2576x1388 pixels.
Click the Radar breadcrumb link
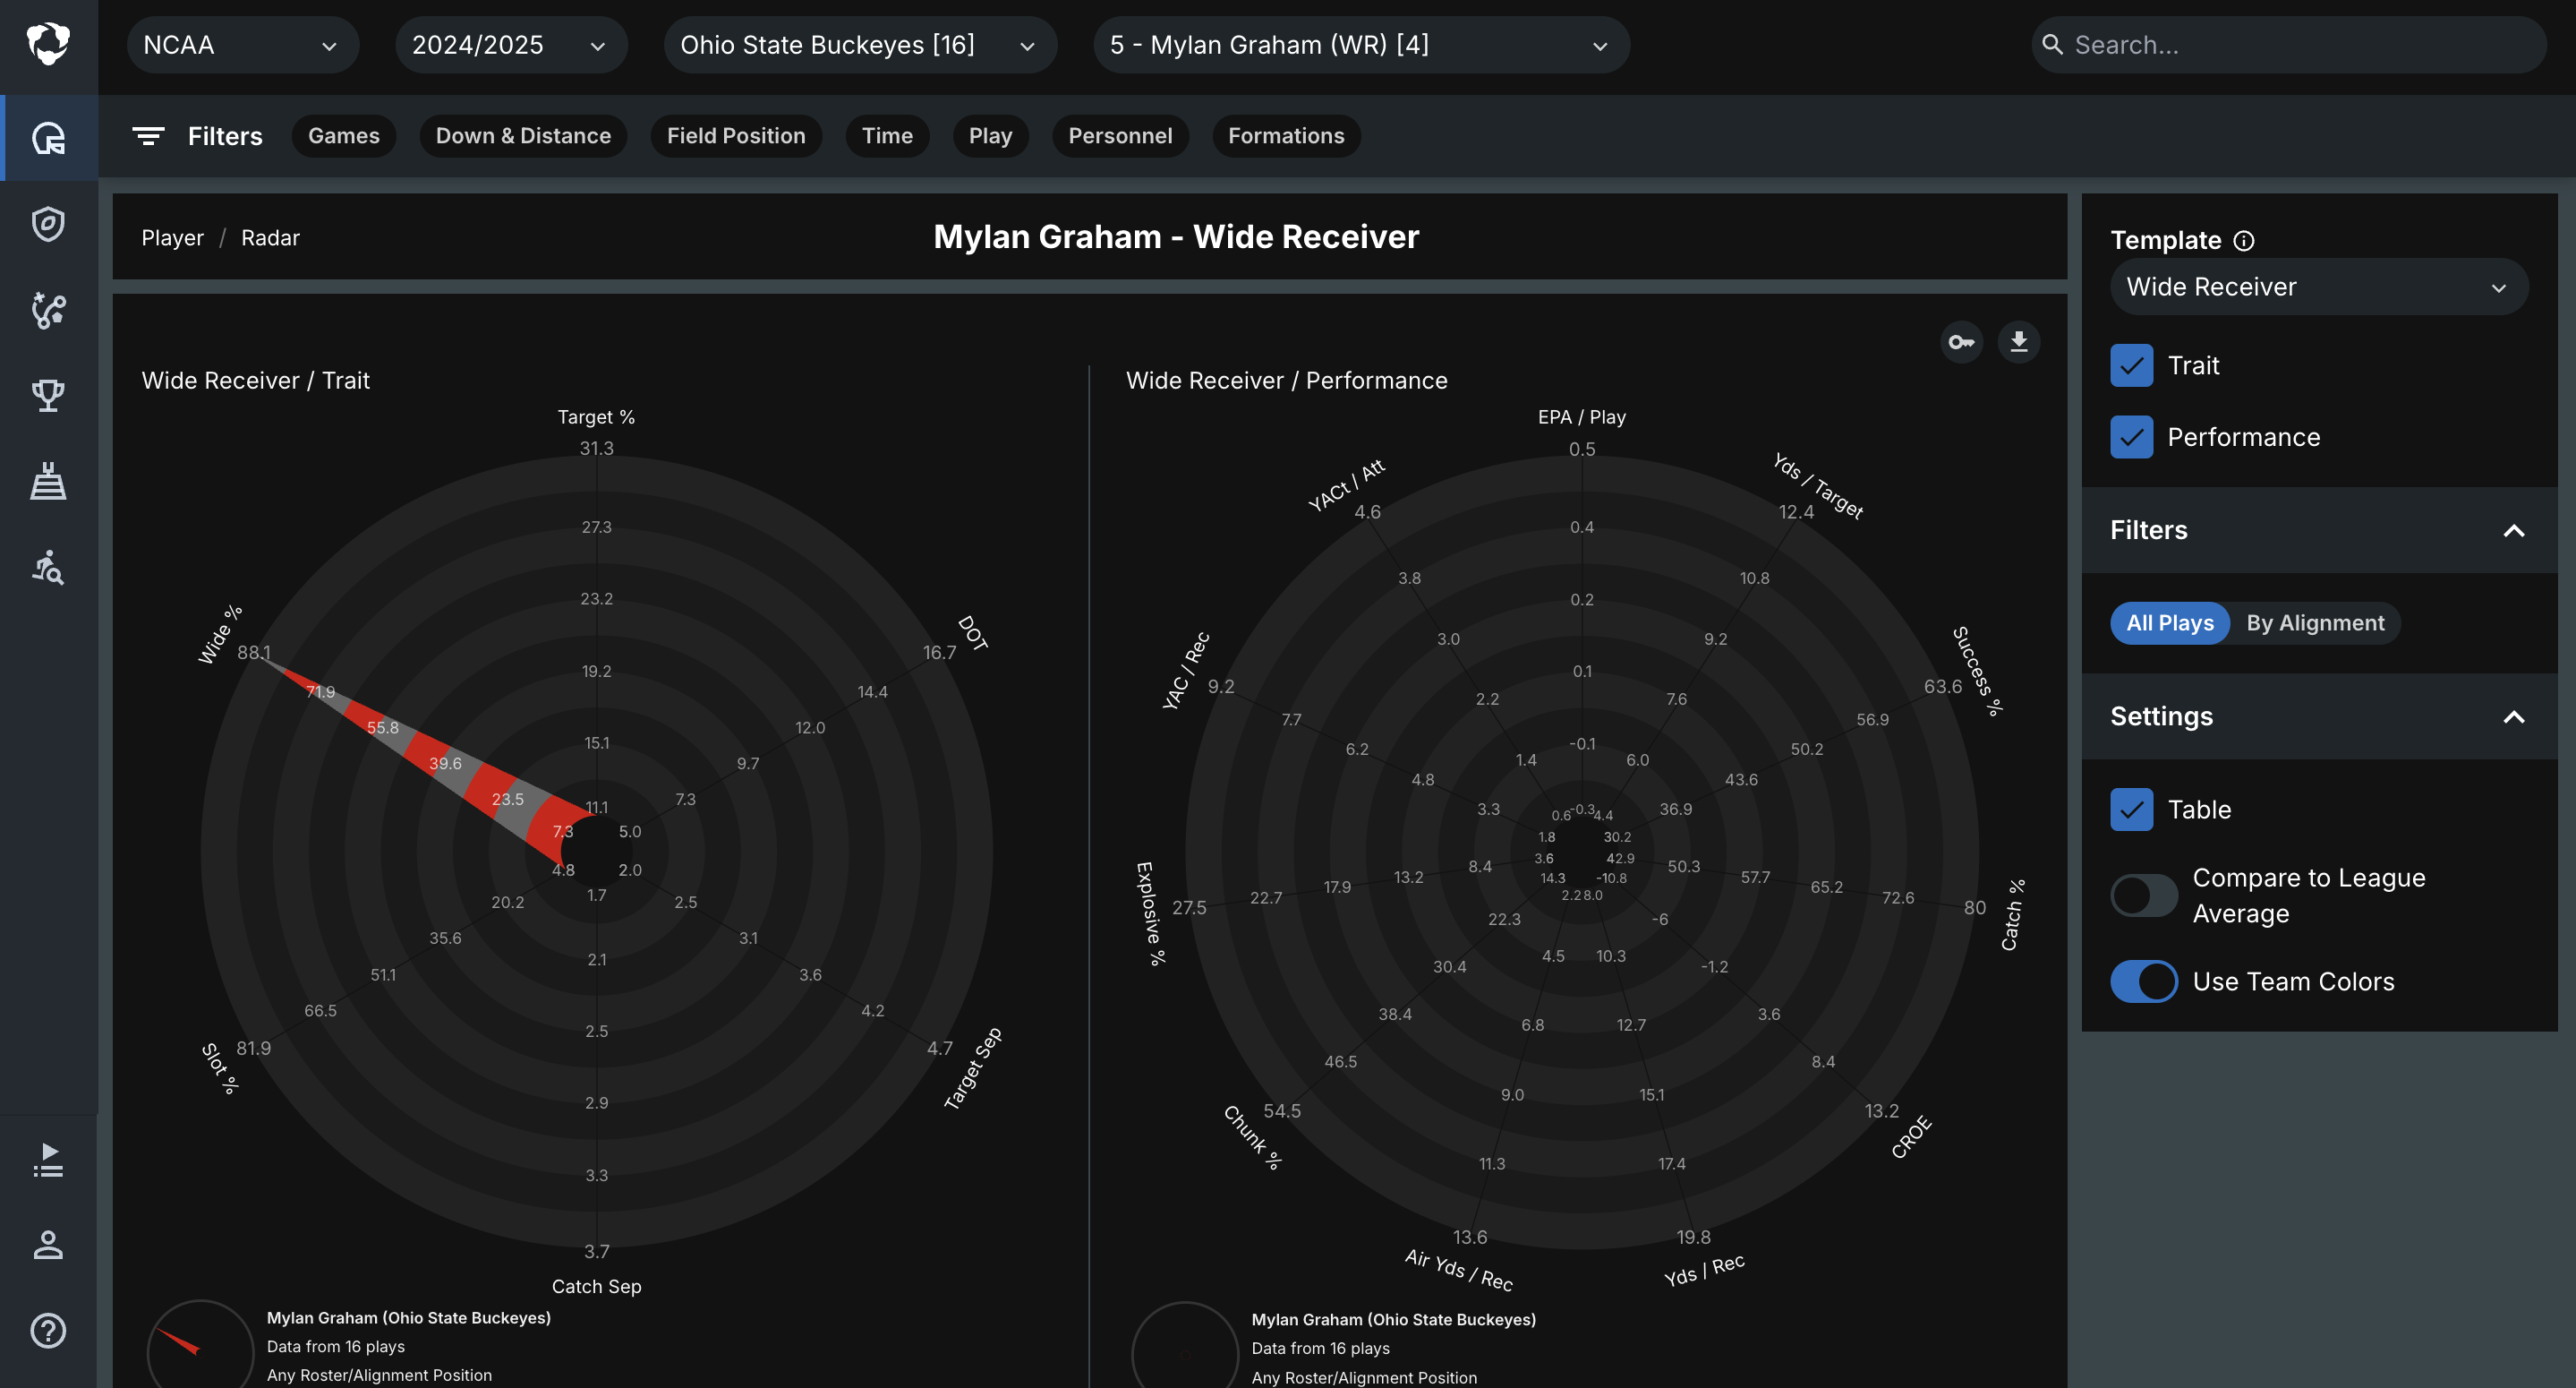click(270, 238)
